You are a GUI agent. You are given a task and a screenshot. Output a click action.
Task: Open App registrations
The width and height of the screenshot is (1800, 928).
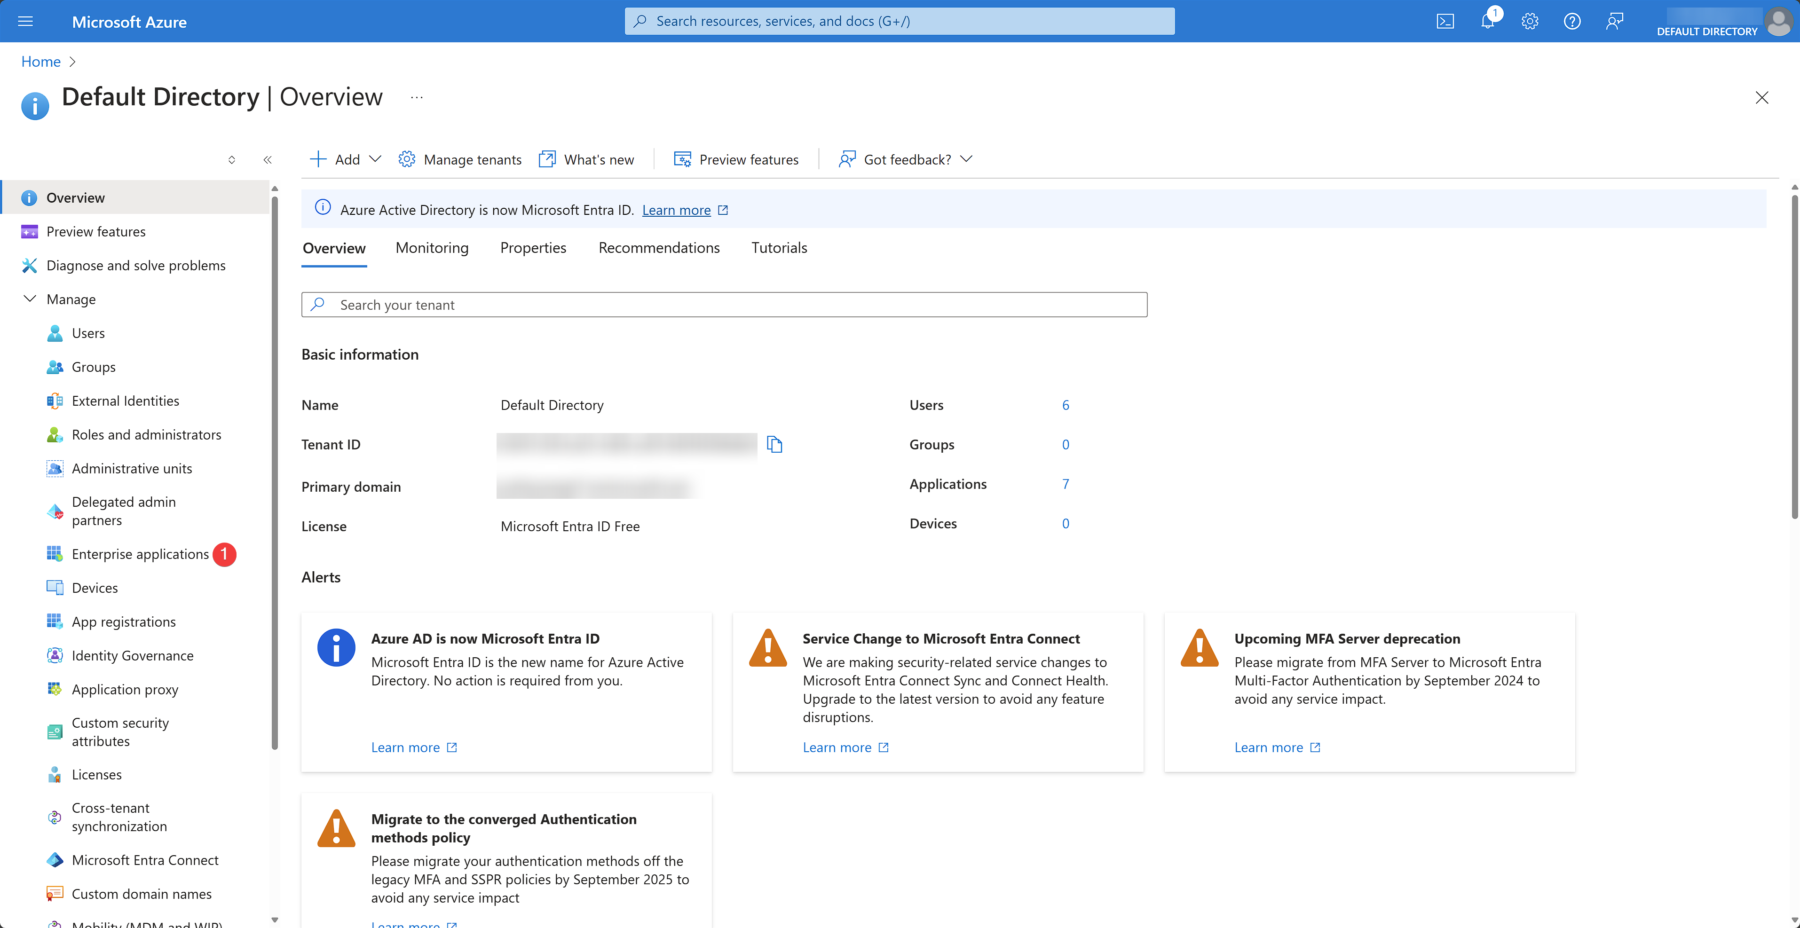click(x=124, y=621)
